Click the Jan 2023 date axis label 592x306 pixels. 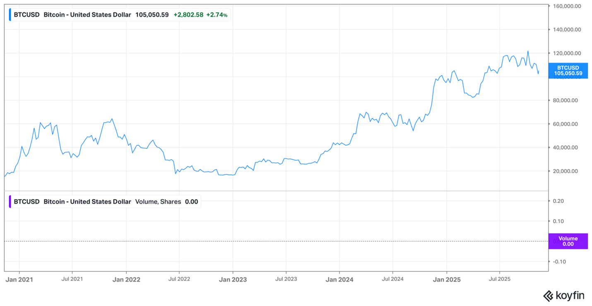(x=233, y=279)
